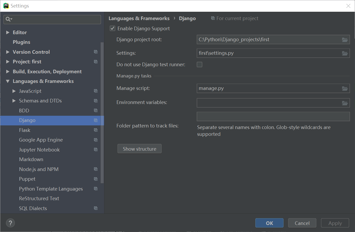The height and width of the screenshot is (232, 355).
Task: Click the project-level icon beside Flask
Action: coord(96,130)
